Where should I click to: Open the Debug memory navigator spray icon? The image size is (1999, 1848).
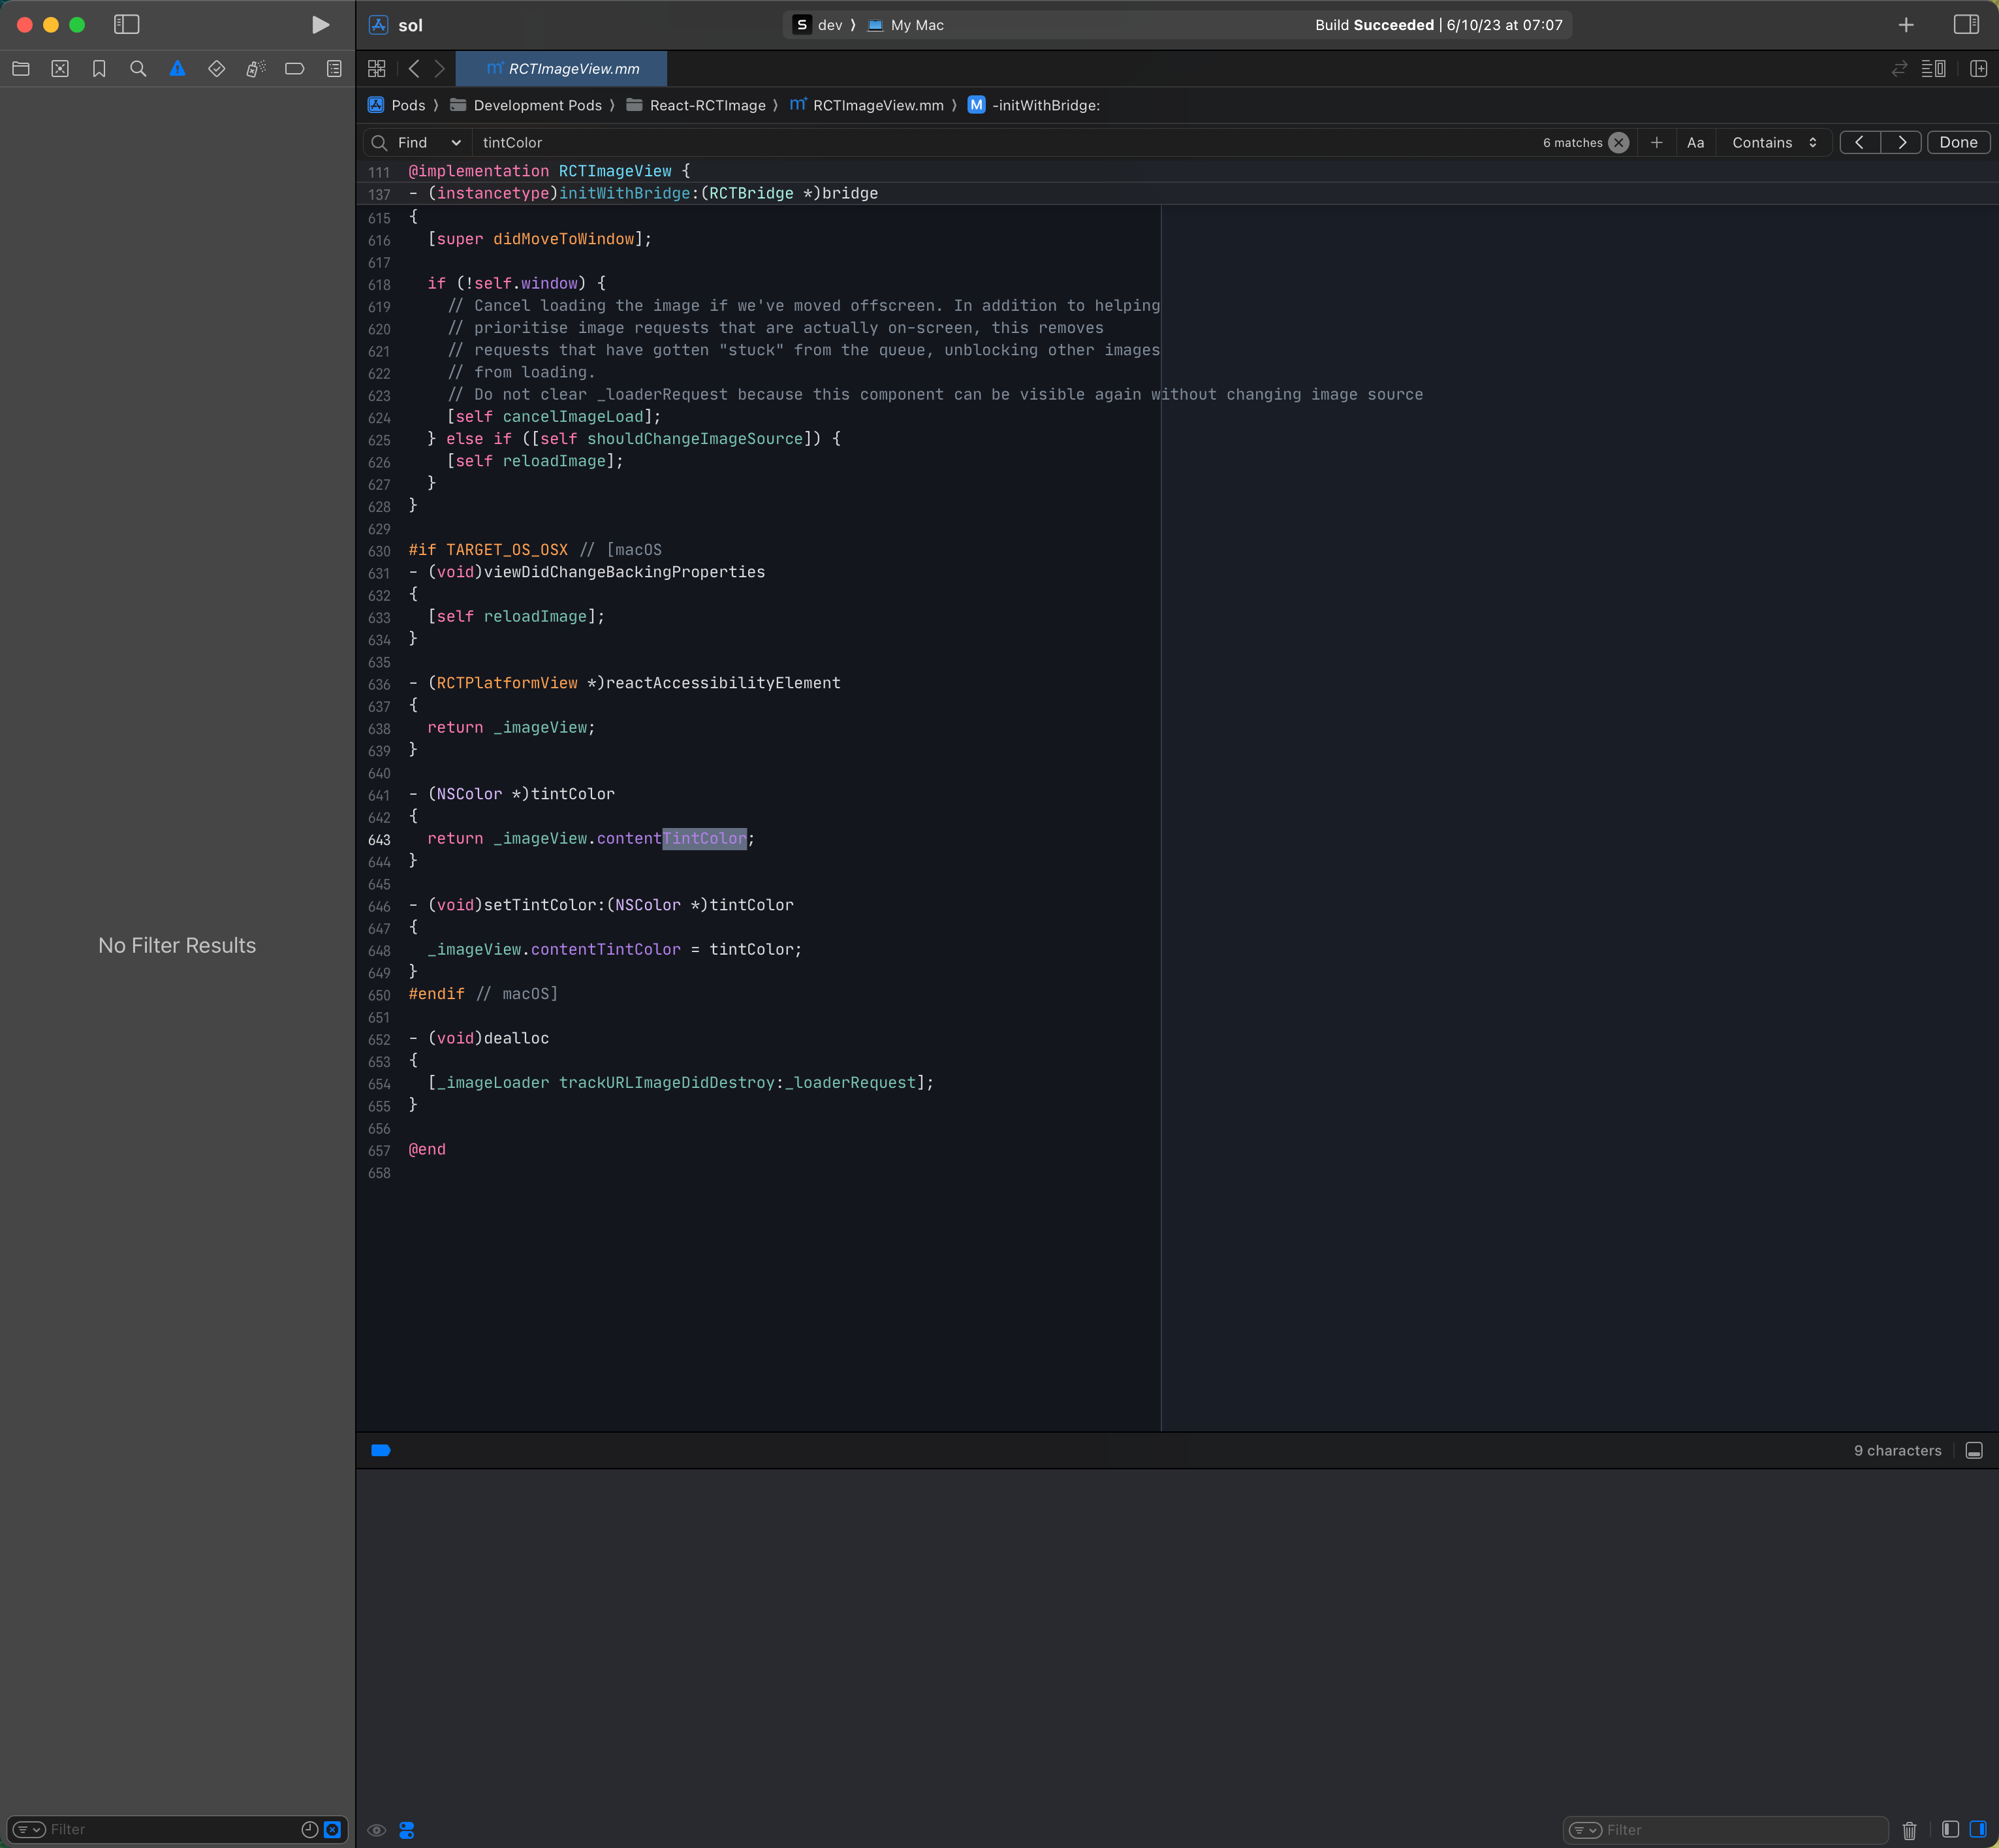[255, 69]
